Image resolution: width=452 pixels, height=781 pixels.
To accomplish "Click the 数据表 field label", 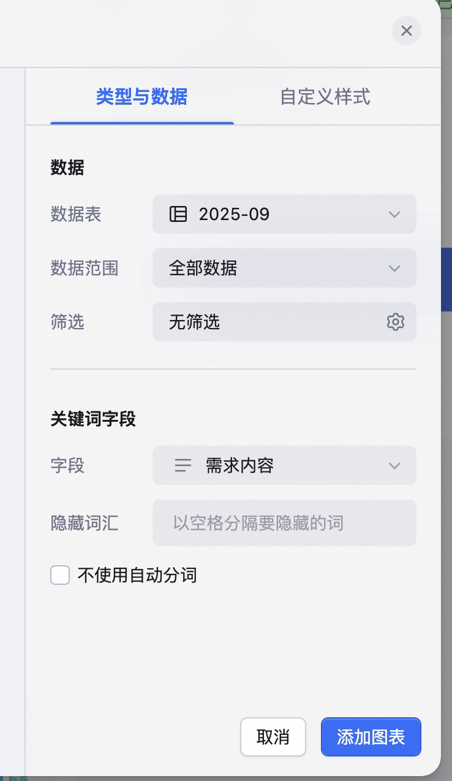I will coord(76,214).
